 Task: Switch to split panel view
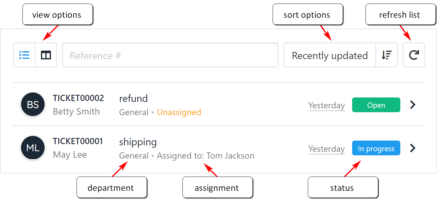(46, 55)
